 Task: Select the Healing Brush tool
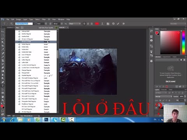(3, 53)
